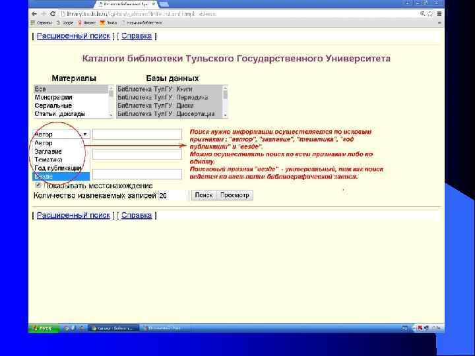Image resolution: width=475 pixels, height=356 pixels.
Task: Open the Научная библиотека bookmark
Action: [x=141, y=22]
